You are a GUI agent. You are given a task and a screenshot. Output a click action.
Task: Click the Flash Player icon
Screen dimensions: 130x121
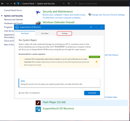coord(38,103)
